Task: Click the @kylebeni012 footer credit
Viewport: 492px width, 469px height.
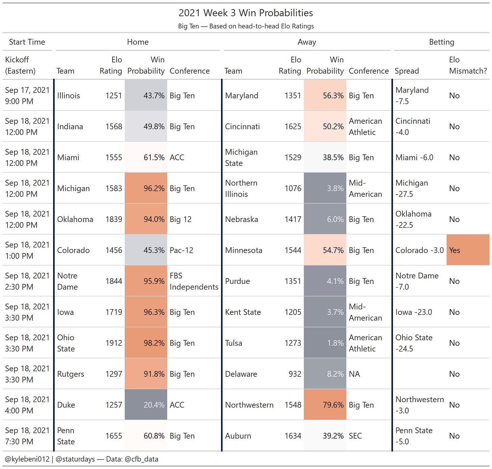Action: (x=27, y=459)
